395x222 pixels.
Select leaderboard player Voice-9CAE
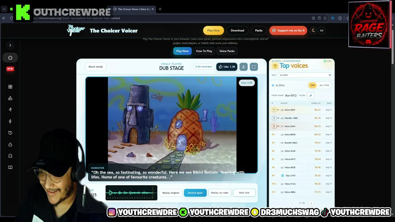[290, 151]
